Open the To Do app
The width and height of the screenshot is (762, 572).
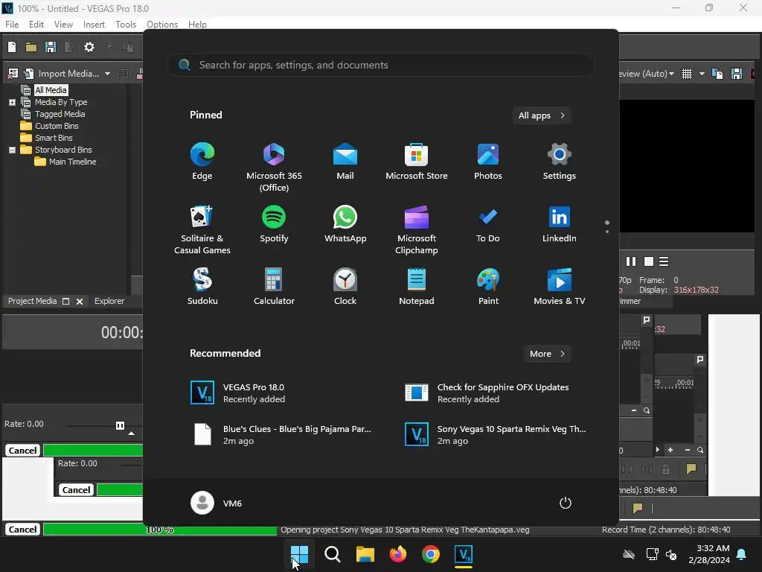point(488,224)
